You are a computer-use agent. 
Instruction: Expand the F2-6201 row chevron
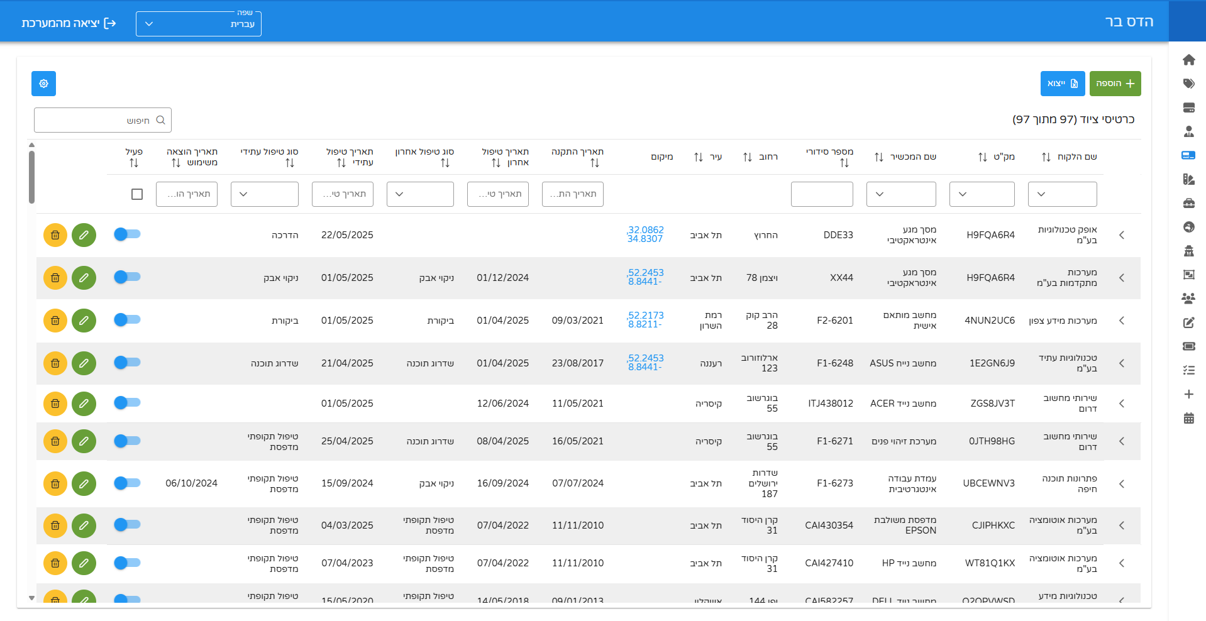pos(1122,321)
